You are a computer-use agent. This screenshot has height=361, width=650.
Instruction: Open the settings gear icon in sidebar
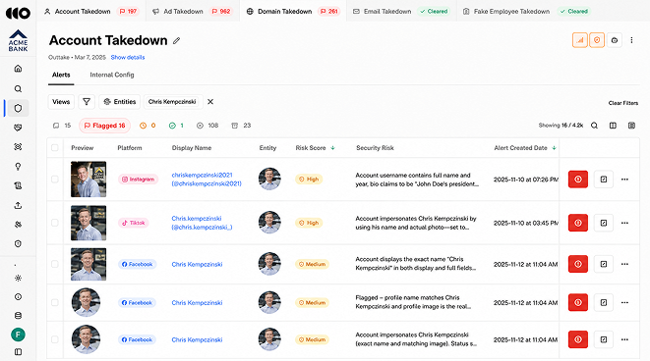[x=18, y=278]
